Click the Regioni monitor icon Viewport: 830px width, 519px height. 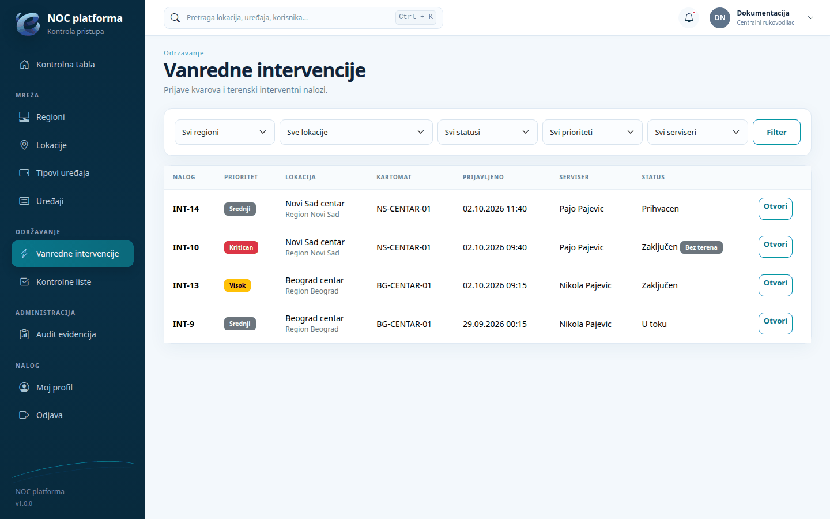(x=24, y=117)
